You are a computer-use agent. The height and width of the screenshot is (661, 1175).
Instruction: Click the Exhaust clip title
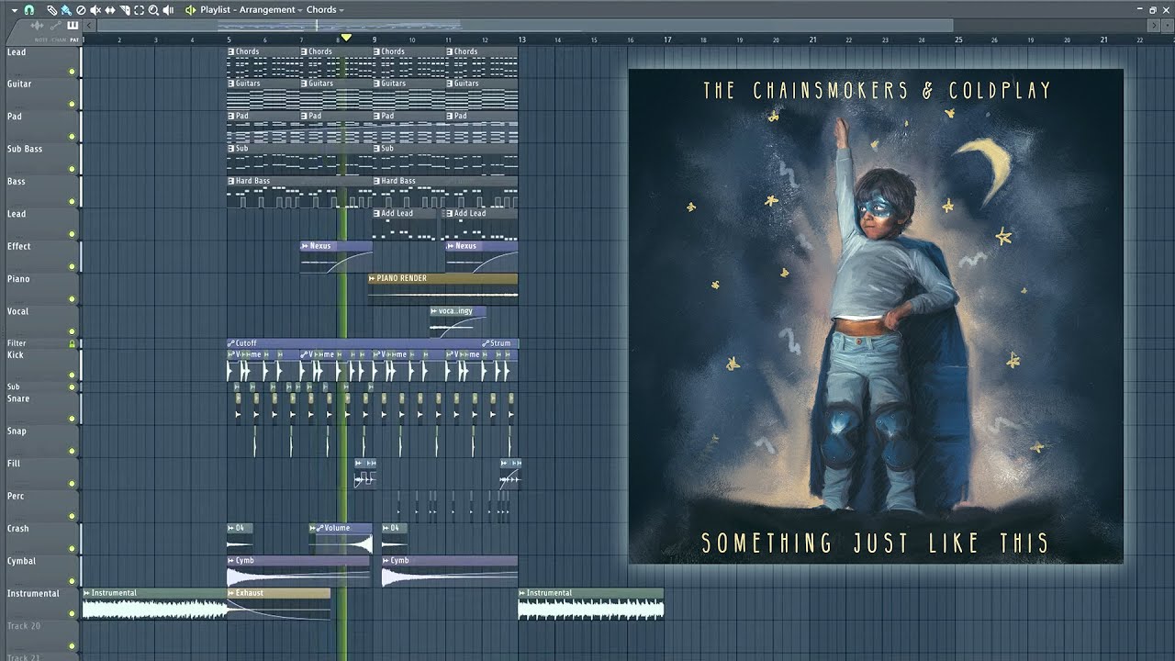(x=250, y=593)
